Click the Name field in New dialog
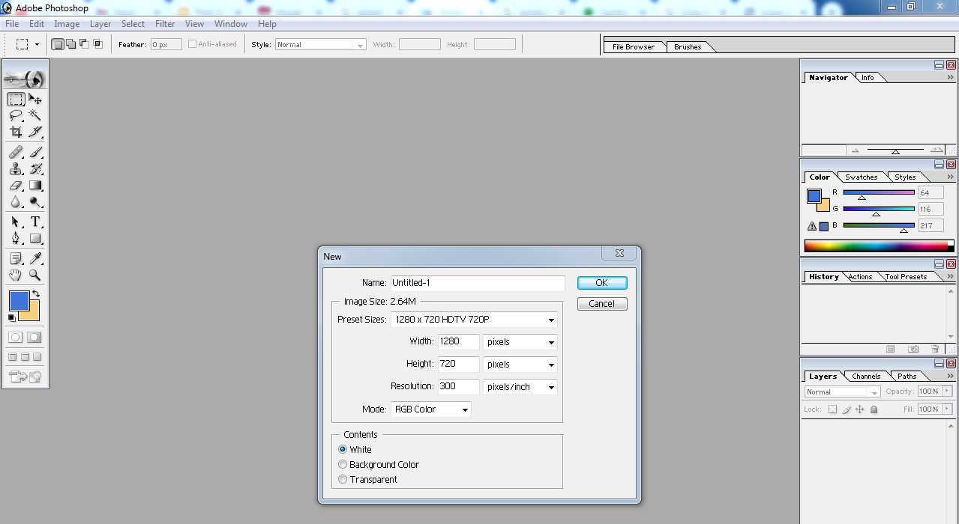 pyautogui.click(x=478, y=283)
